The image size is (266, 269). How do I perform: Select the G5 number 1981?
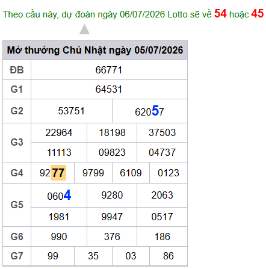tap(59, 217)
